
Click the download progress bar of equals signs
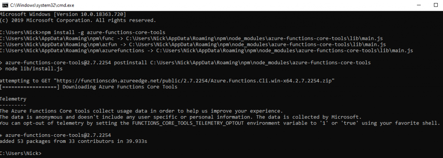point(30,87)
